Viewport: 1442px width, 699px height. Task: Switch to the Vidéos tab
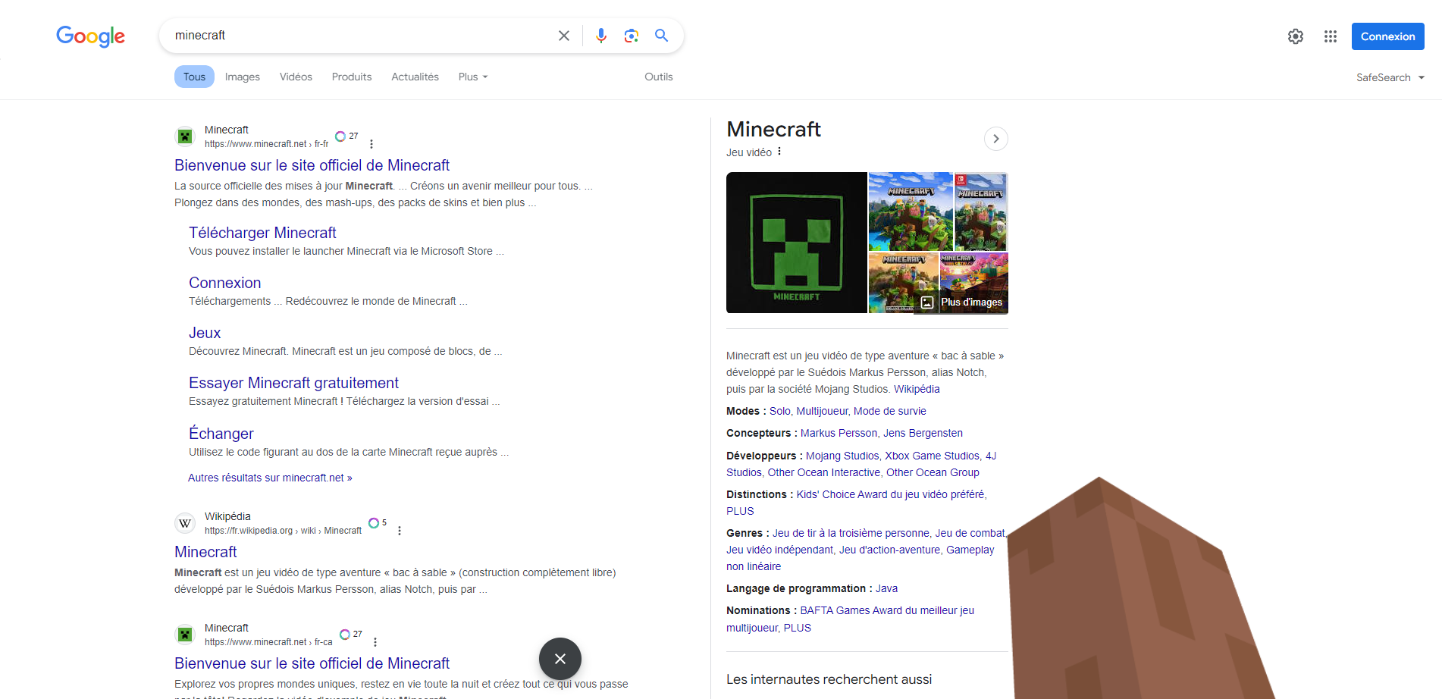296,77
